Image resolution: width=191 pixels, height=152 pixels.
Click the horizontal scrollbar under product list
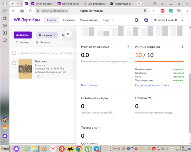(x=43, y=143)
